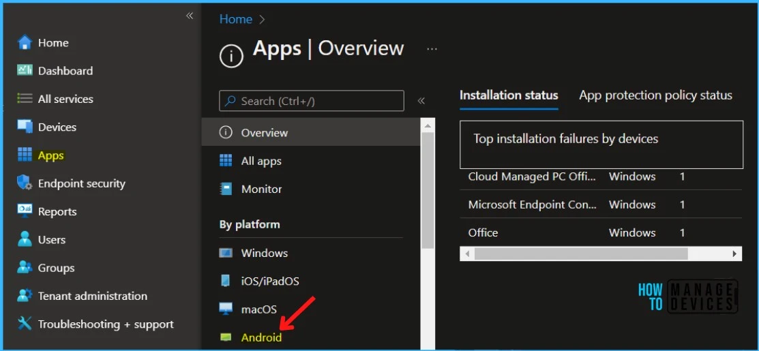Click the All apps grid icon in the Apps menu
The image size is (759, 351).
tap(226, 161)
